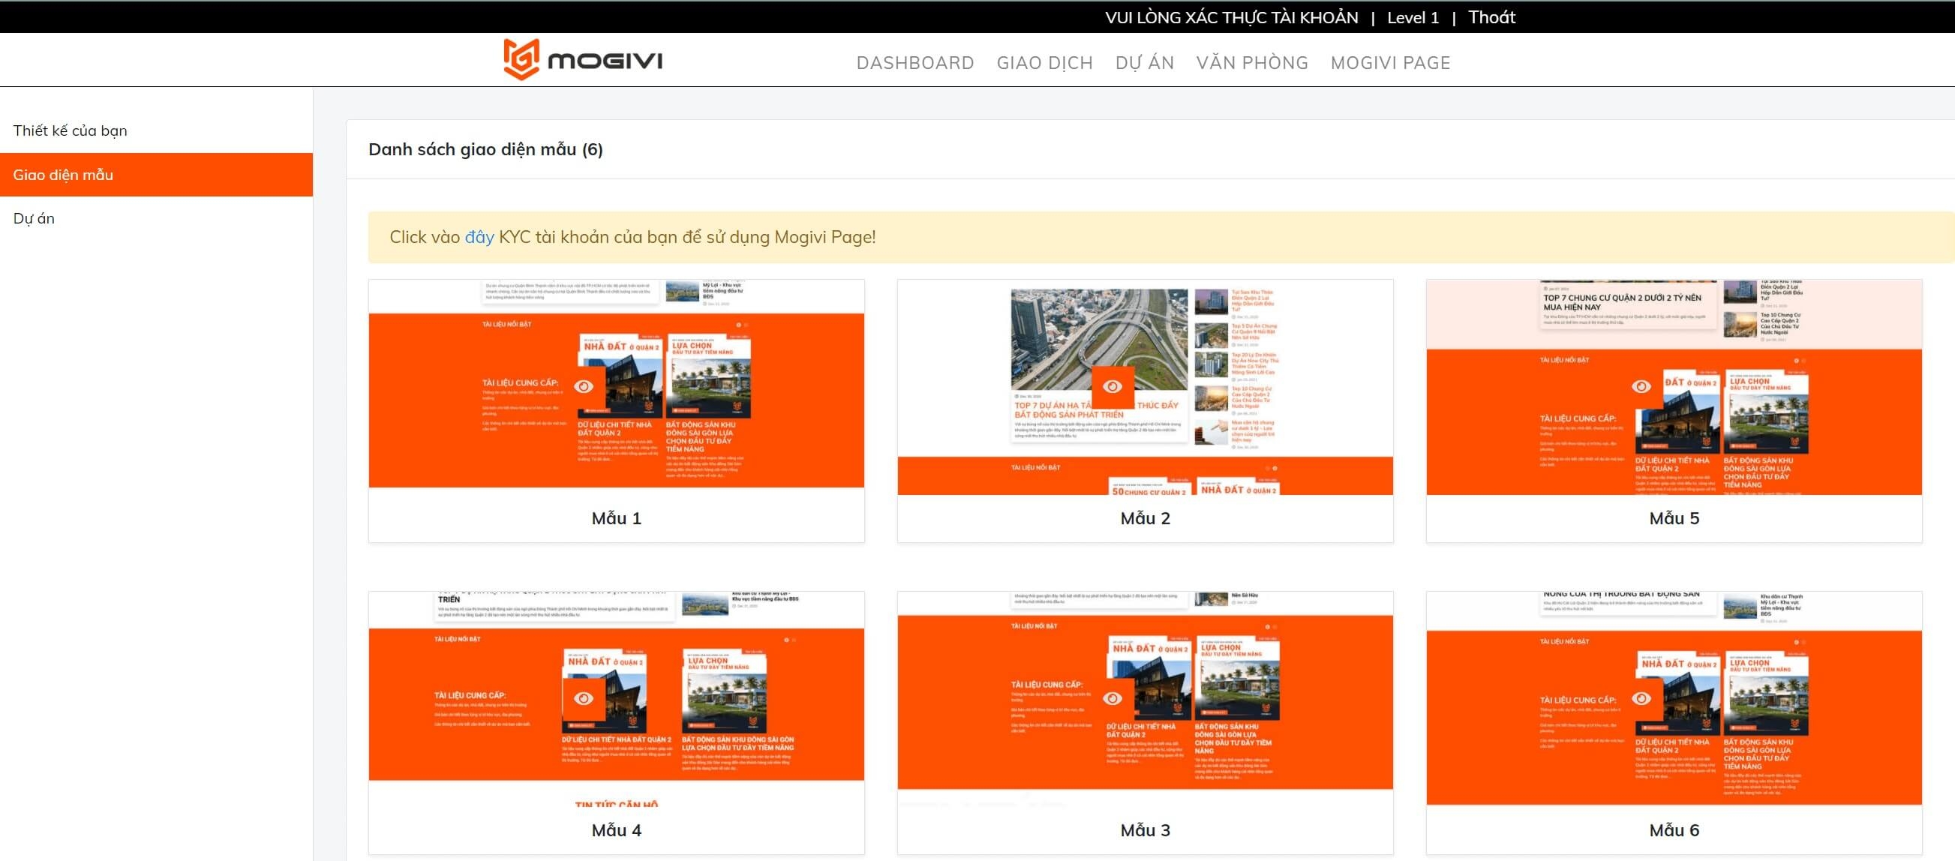Image resolution: width=1955 pixels, height=861 pixels.
Task: Click the Mẫu 2 template label
Action: [1145, 518]
